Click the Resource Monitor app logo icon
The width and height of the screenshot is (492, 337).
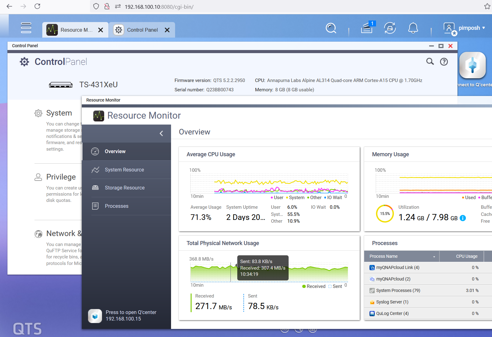click(99, 116)
